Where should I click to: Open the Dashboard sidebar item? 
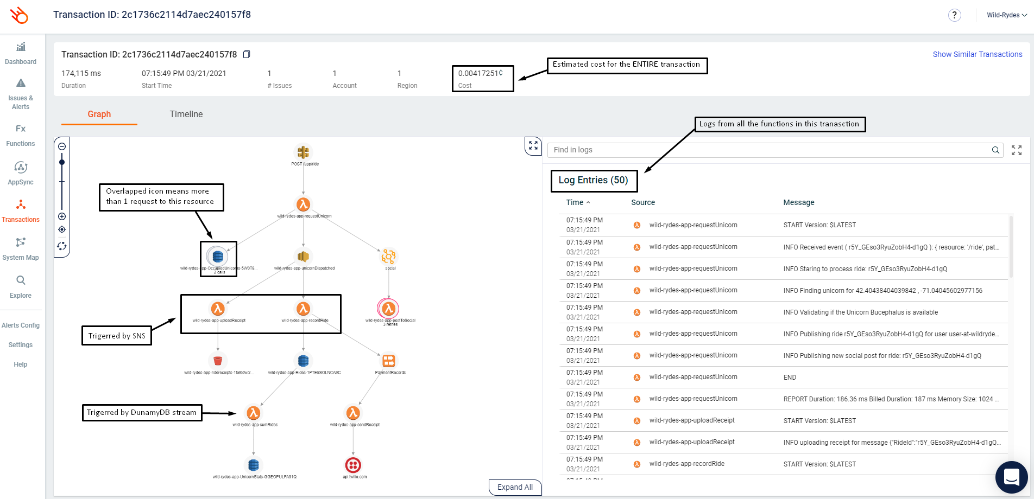tap(21, 53)
